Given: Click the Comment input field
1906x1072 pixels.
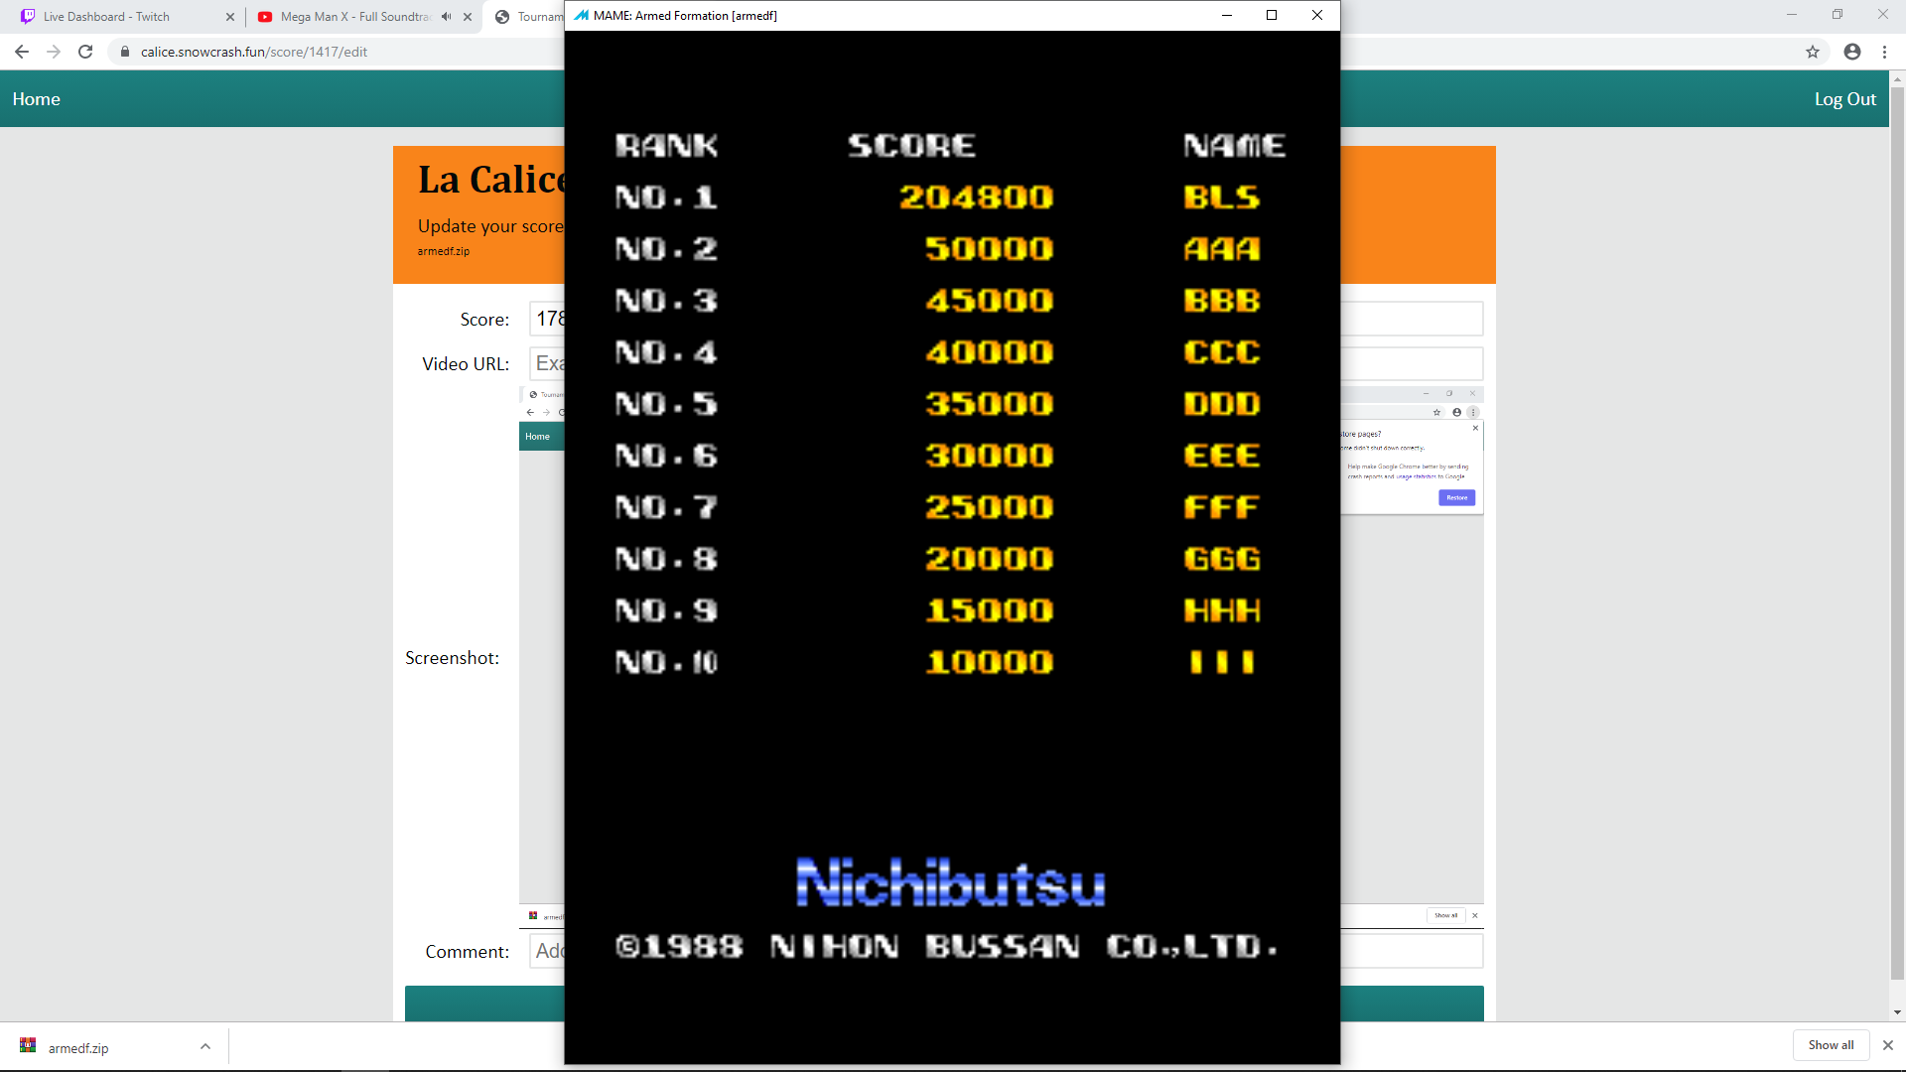Looking at the screenshot, I should coord(1006,951).
